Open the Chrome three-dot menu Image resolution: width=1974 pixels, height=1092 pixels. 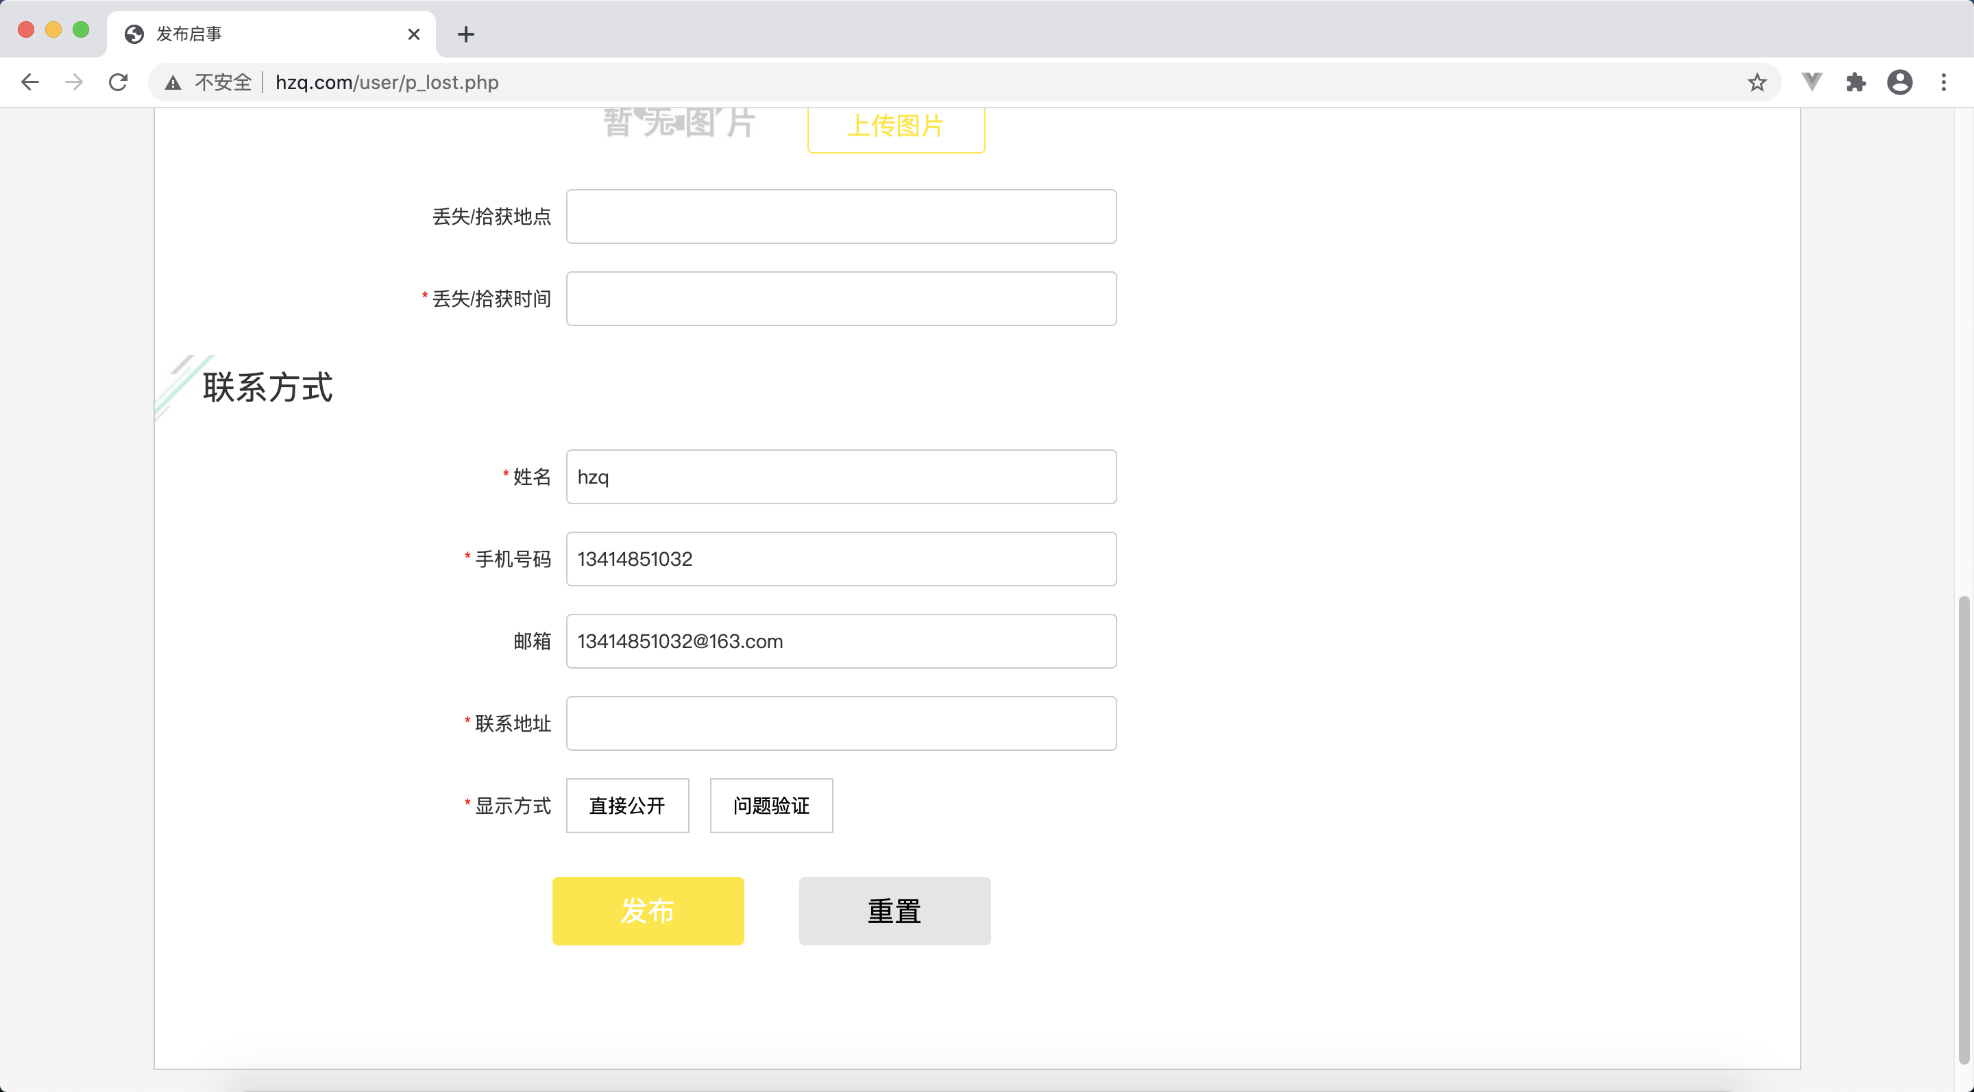[x=1943, y=82]
